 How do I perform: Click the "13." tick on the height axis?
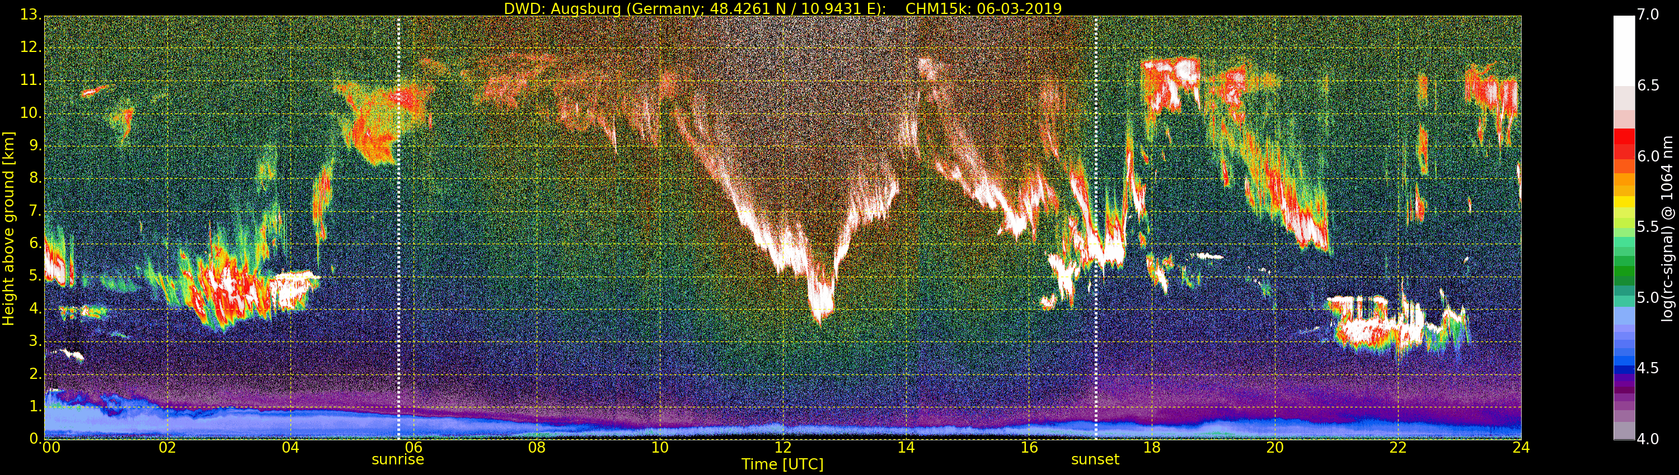pyautogui.click(x=31, y=15)
